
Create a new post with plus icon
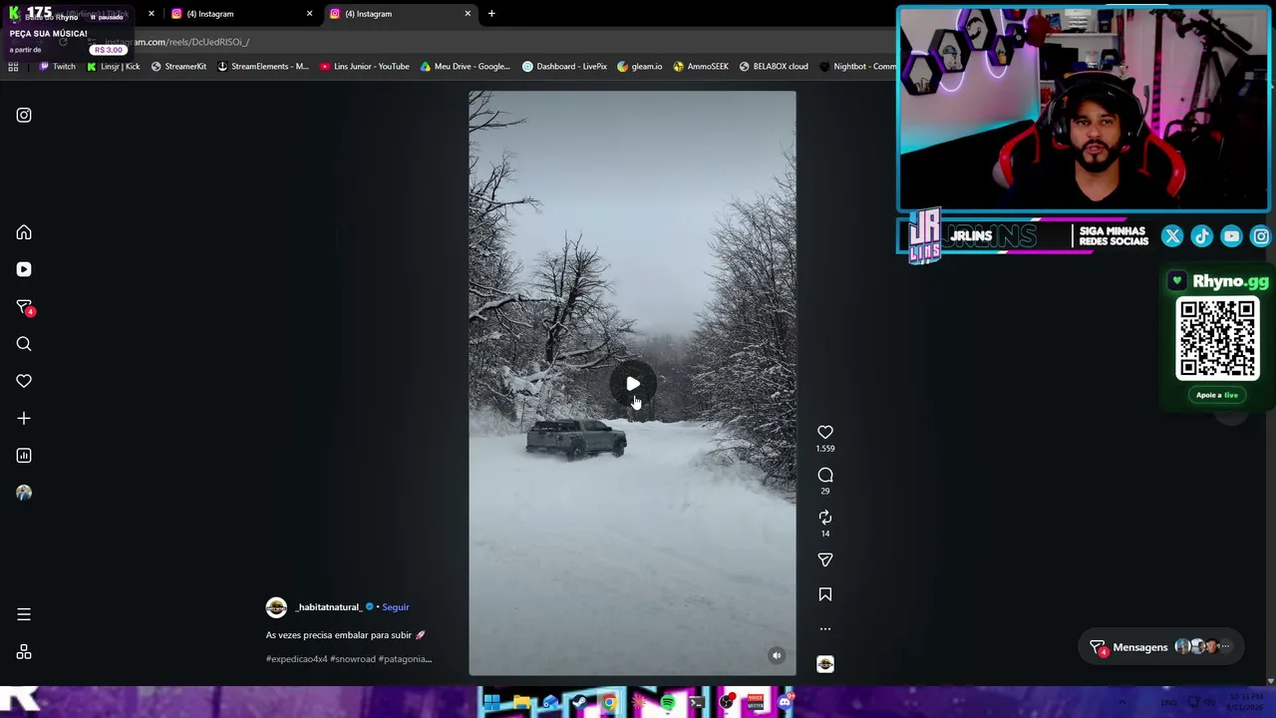click(x=24, y=418)
